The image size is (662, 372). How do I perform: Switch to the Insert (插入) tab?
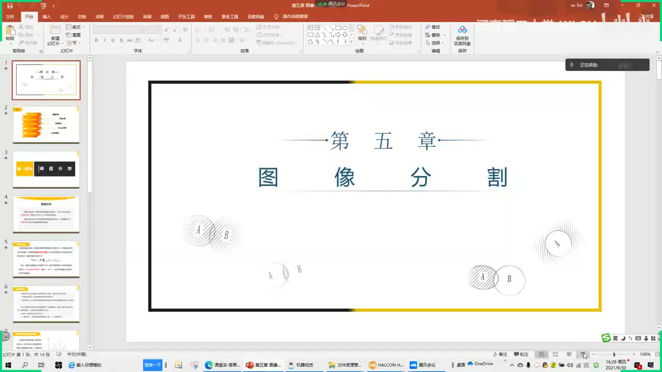pos(47,17)
